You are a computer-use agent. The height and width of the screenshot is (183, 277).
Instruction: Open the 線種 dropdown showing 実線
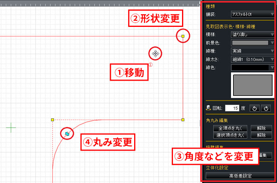252,51
